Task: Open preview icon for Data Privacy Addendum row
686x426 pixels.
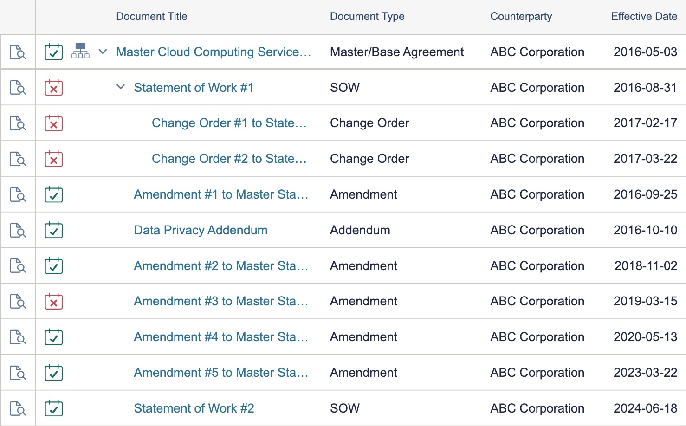Action: pos(18,230)
